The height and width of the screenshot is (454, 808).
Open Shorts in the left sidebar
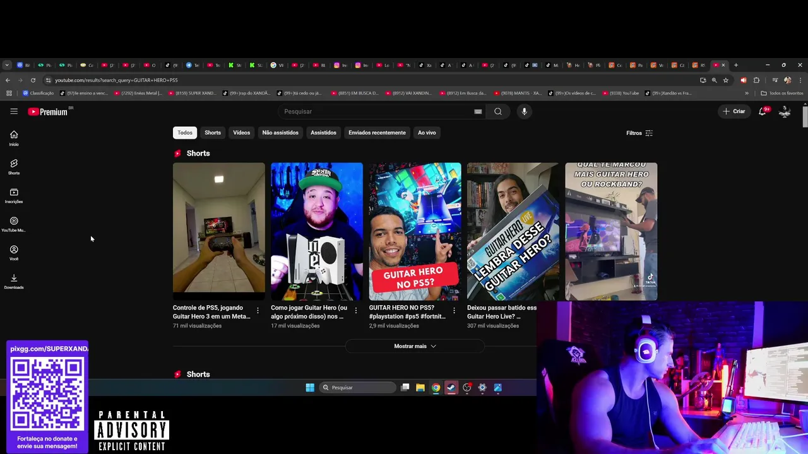coord(14,166)
